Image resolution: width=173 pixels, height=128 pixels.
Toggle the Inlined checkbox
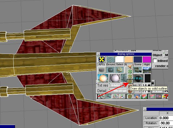(x=155, y=61)
